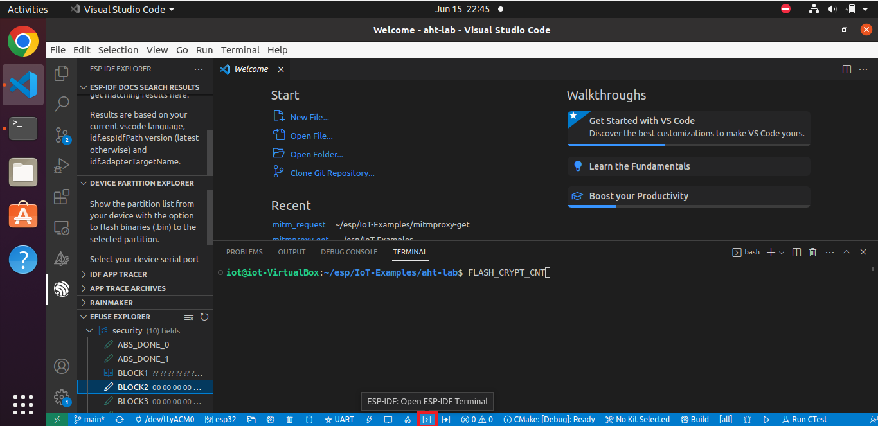Expand the App Trace Archives section
Screen dimensions: 878x426
pyautogui.click(x=145, y=288)
